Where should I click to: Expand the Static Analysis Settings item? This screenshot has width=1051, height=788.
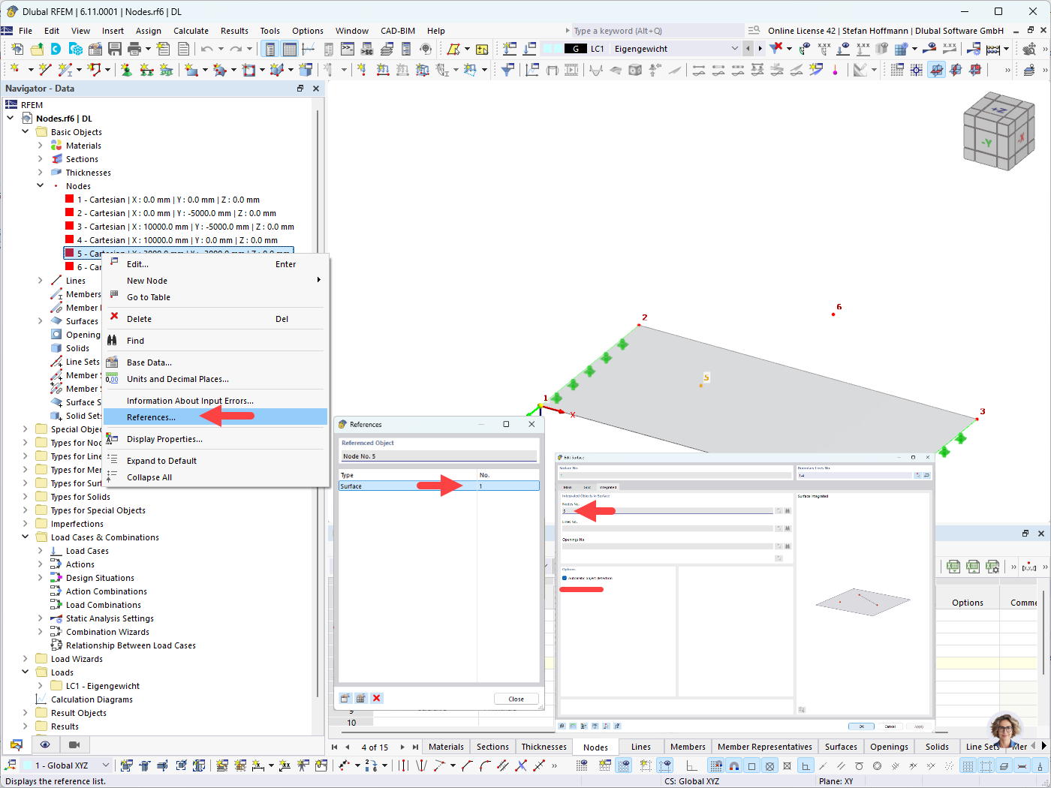coord(41,618)
